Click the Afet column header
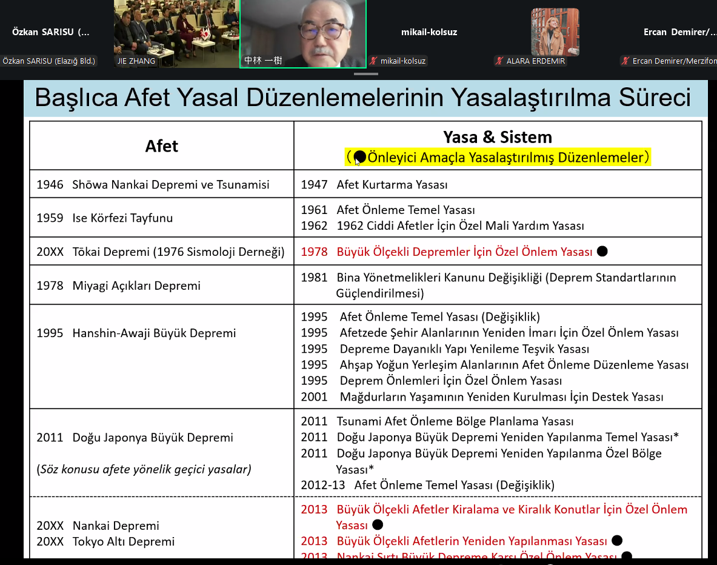This screenshot has width=717, height=565. click(x=162, y=146)
